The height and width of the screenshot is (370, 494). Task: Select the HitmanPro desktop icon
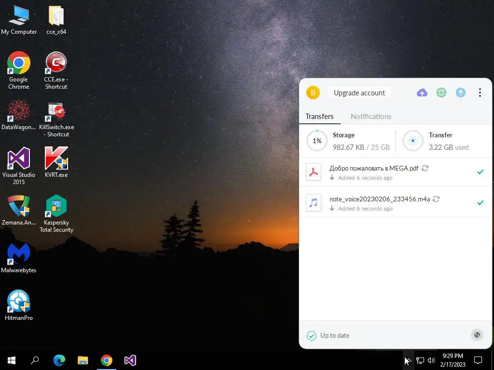coord(19,305)
